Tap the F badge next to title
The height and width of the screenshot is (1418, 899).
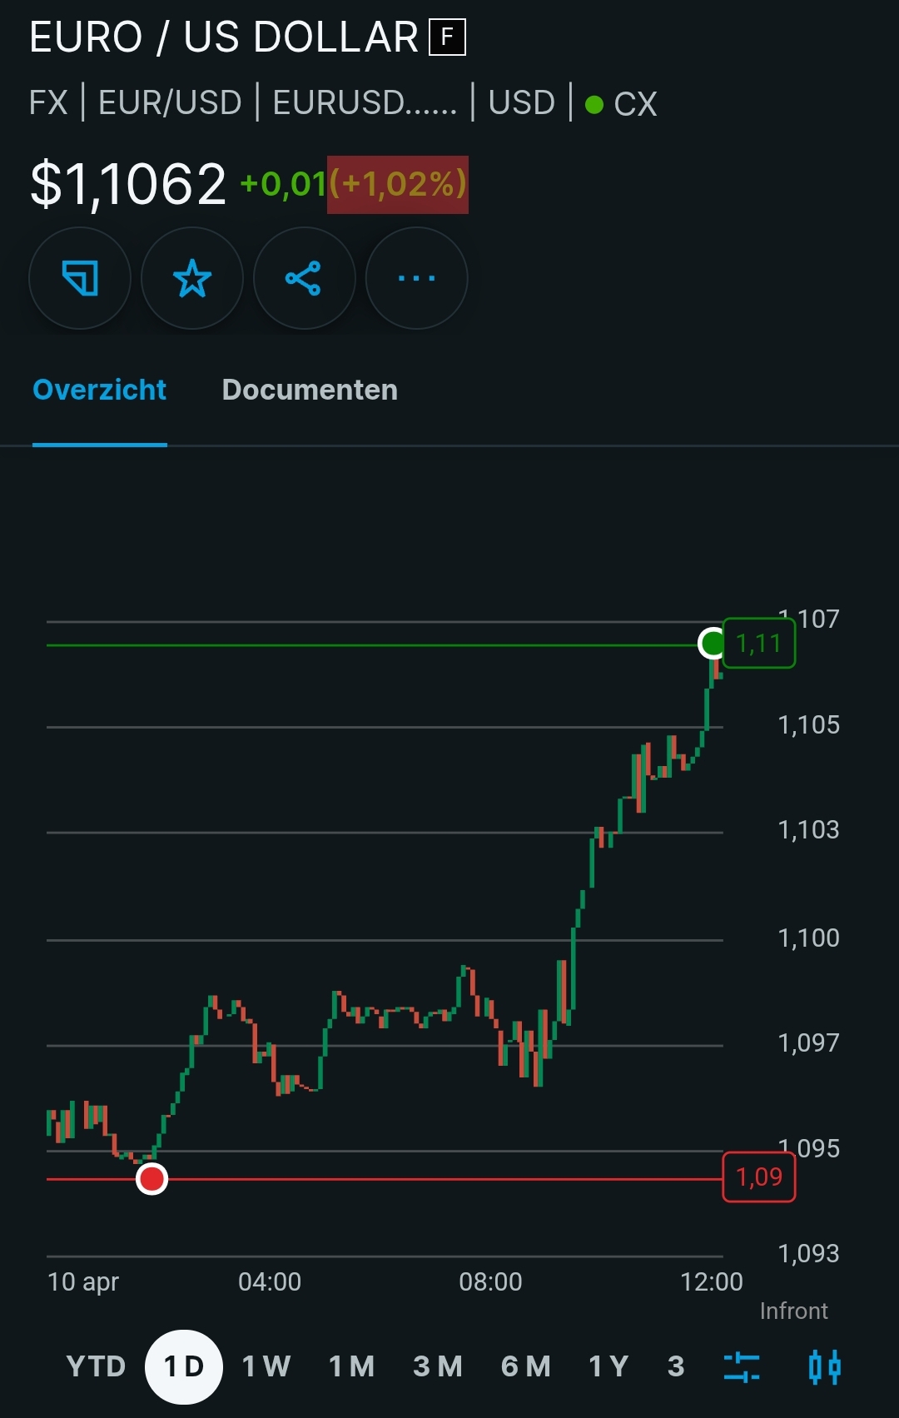click(447, 37)
